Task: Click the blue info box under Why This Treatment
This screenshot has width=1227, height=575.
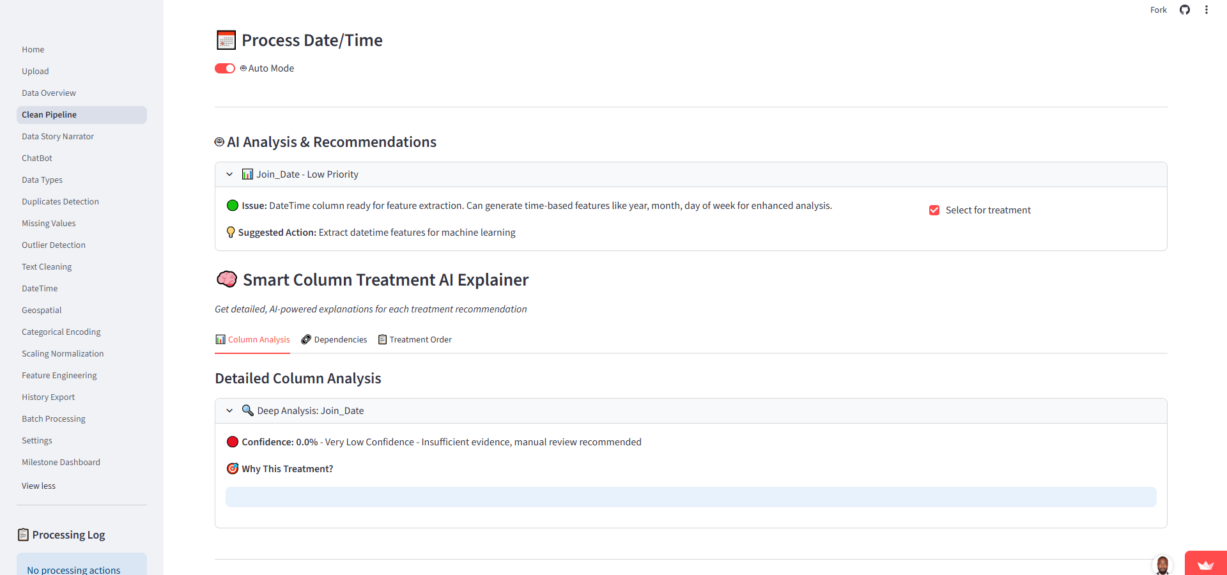Action: [x=690, y=497]
